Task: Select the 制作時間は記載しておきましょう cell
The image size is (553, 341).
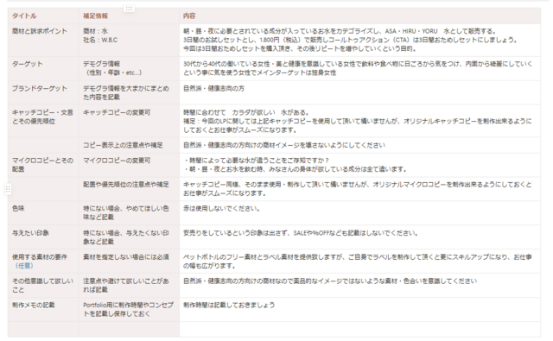Action: pos(359,309)
